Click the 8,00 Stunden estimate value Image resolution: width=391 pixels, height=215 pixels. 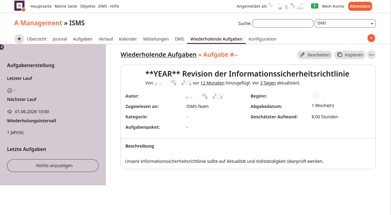[x=325, y=117]
